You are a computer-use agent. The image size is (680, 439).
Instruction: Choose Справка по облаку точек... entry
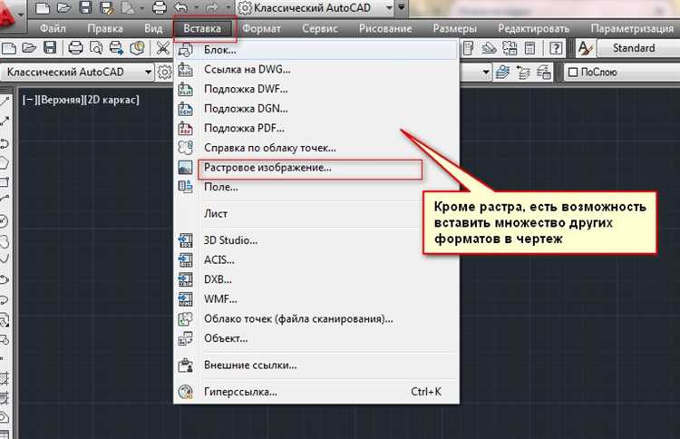tap(316, 148)
